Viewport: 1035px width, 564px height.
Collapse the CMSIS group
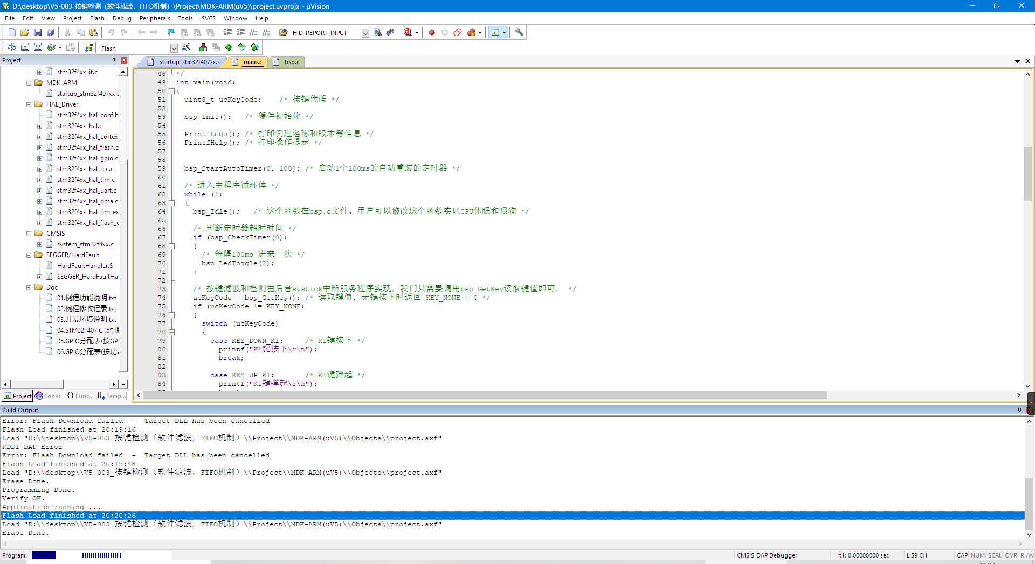[x=29, y=234]
